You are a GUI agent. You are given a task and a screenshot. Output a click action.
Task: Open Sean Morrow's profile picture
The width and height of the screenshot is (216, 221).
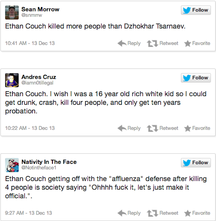tap(12, 13)
